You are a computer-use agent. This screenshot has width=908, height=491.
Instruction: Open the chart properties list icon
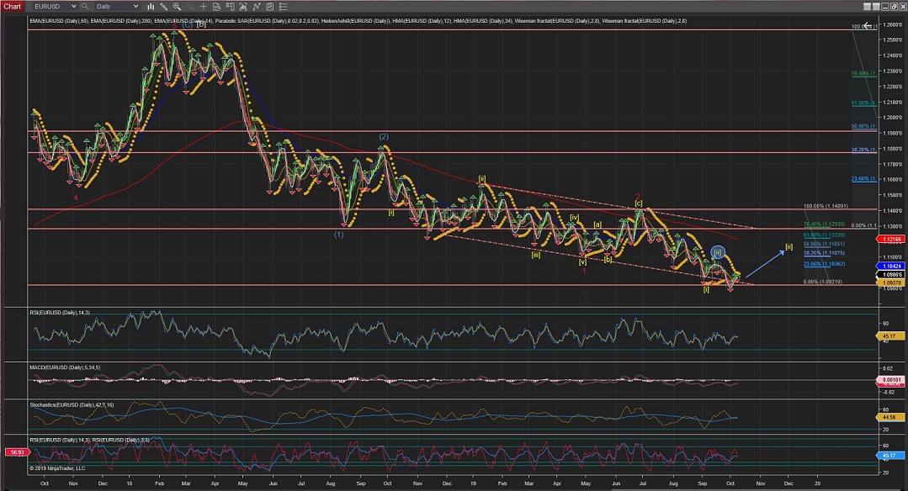(x=283, y=7)
